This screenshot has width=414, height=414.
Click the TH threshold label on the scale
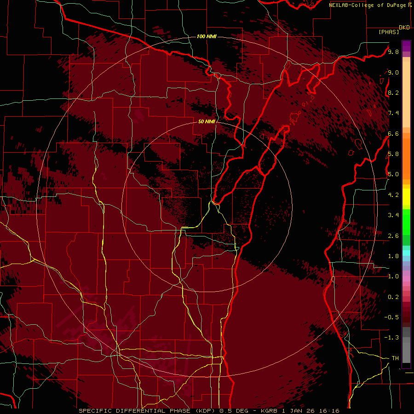tap(395, 358)
